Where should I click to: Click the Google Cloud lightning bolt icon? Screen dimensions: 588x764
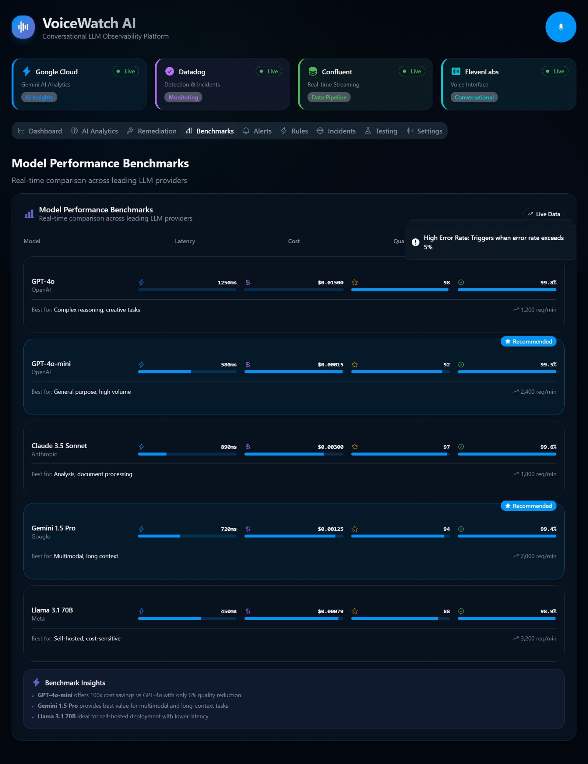click(27, 72)
